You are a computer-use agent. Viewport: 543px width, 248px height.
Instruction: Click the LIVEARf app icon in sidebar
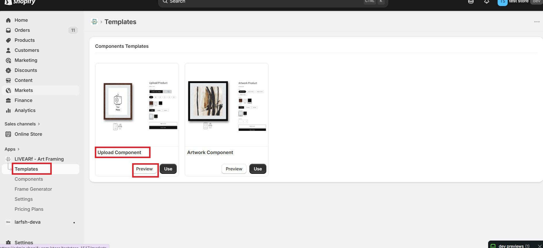(x=8, y=159)
